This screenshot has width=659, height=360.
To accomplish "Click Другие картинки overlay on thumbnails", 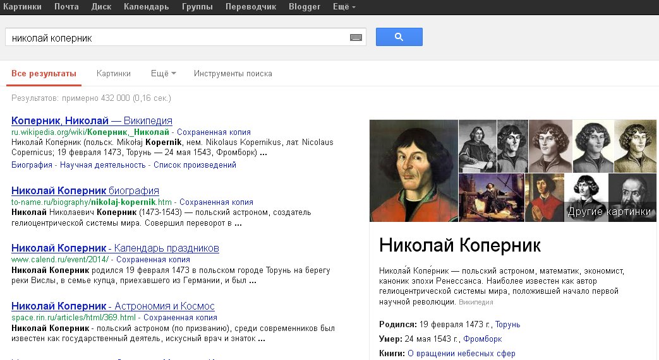I will click(609, 212).
